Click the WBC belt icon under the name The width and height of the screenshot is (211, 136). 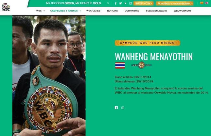[x=141, y=65]
